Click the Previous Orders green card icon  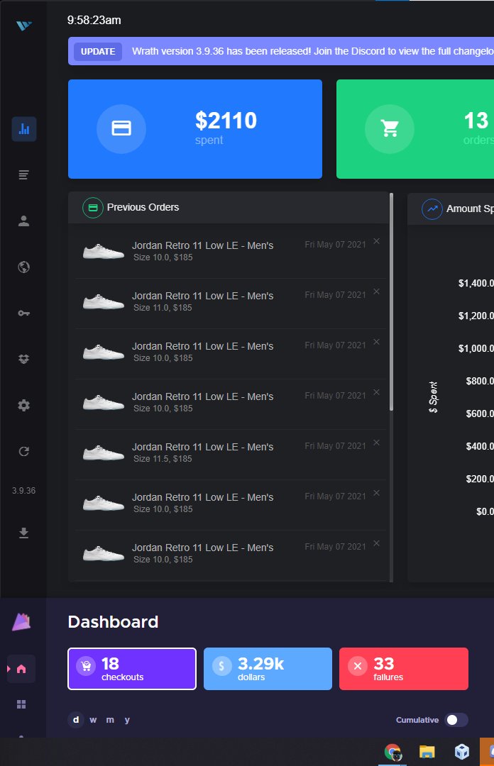point(92,208)
